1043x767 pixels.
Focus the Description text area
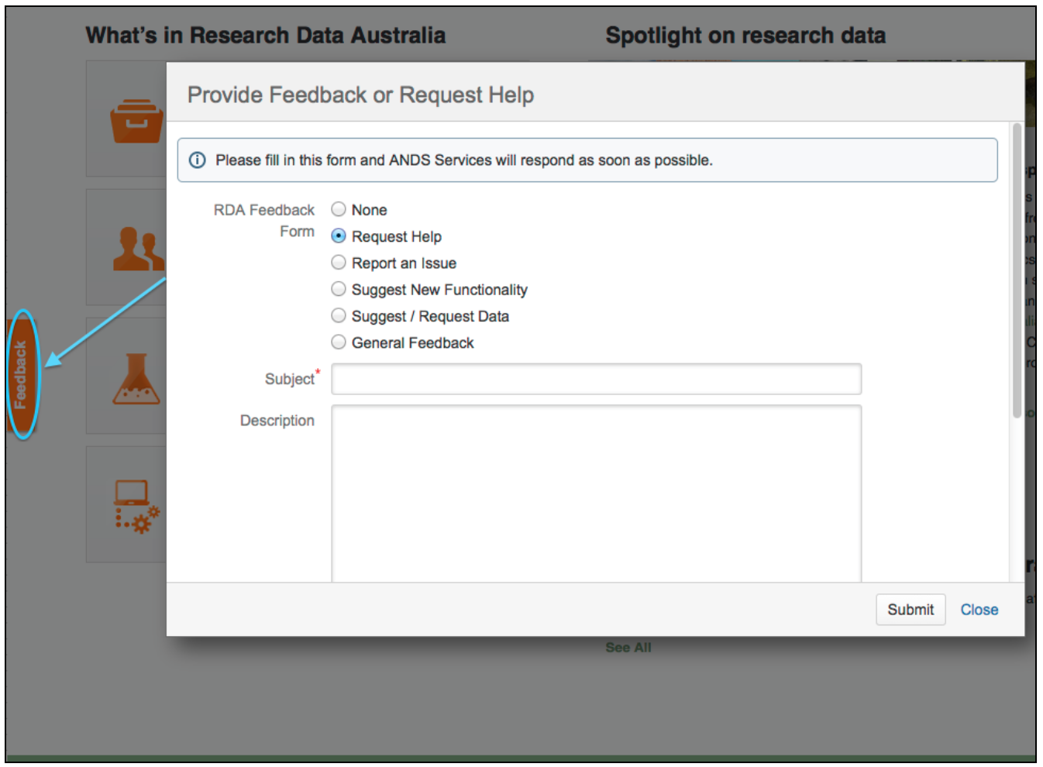click(x=596, y=493)
